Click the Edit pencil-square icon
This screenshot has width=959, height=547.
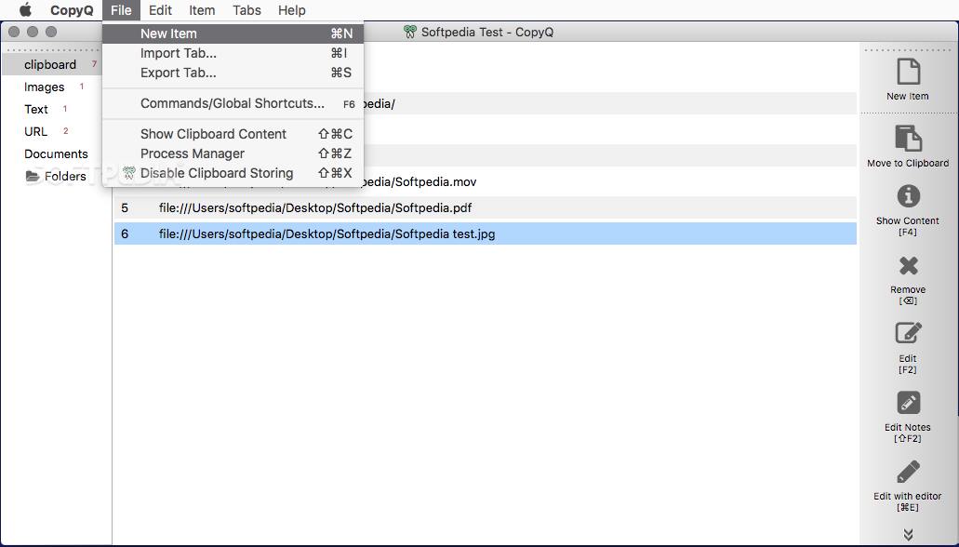[x=908, y=334]
